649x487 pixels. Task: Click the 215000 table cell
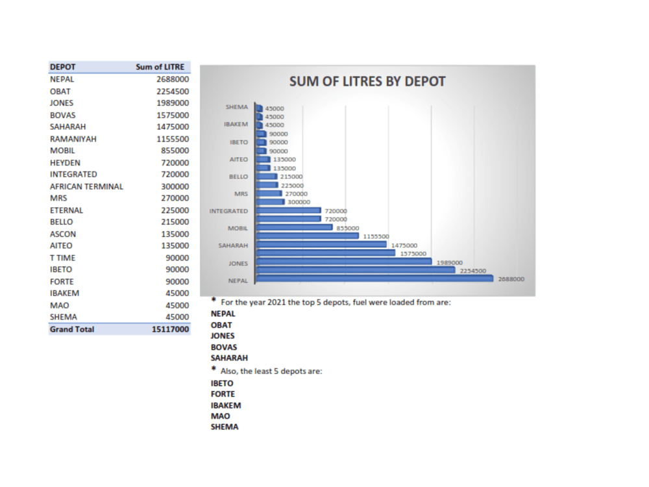tap(175, 222)
